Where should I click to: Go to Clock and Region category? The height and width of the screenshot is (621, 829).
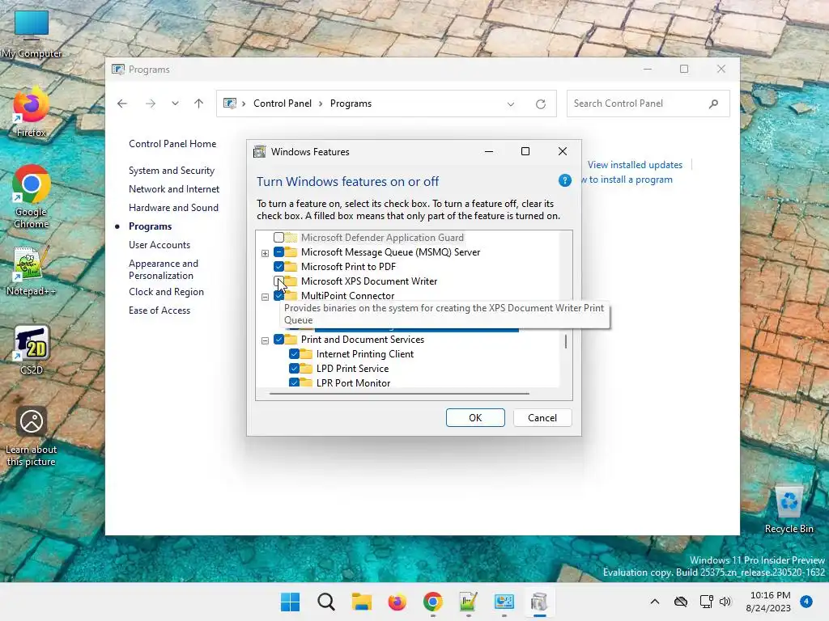click(166, 291)
